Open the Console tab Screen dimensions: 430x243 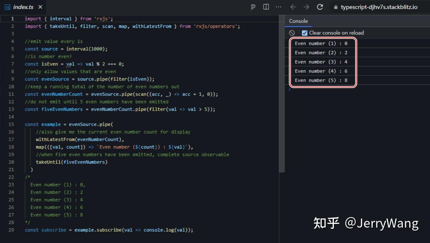tap(298, 21)
